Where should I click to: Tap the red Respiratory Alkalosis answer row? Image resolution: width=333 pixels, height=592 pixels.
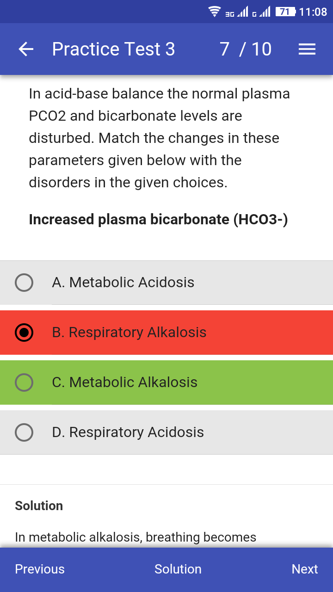click(185, 332)
